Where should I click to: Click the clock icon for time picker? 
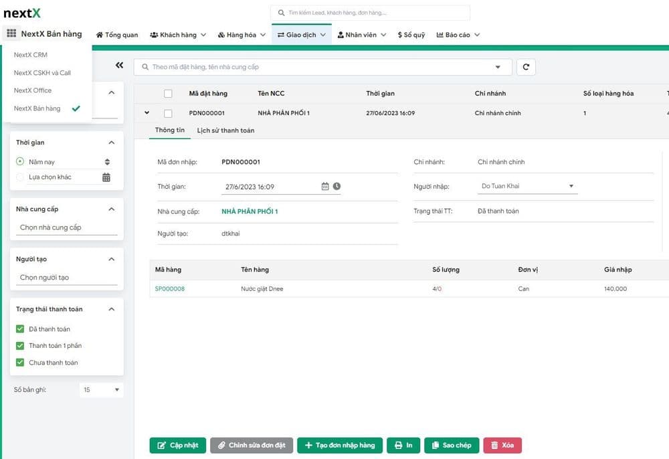337,187
